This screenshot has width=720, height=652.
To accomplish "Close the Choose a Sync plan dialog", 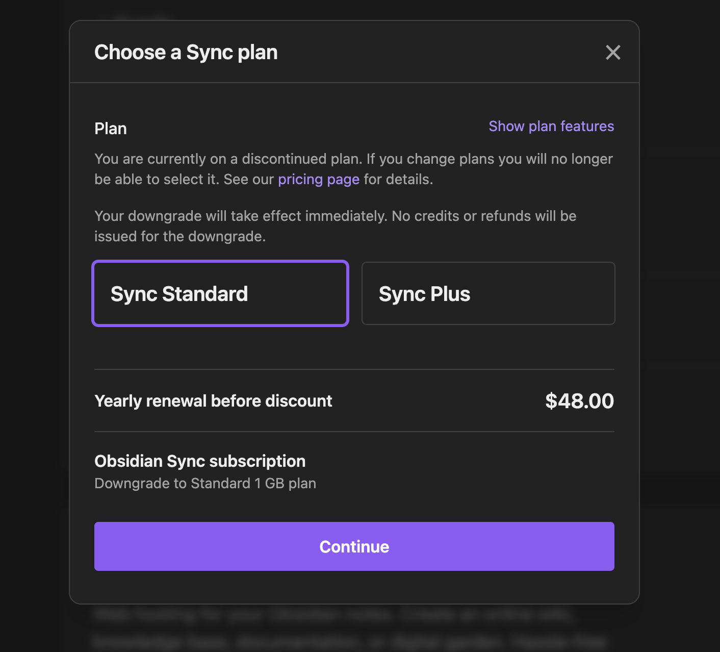I will pyautogui.click(x=613, y=52).
